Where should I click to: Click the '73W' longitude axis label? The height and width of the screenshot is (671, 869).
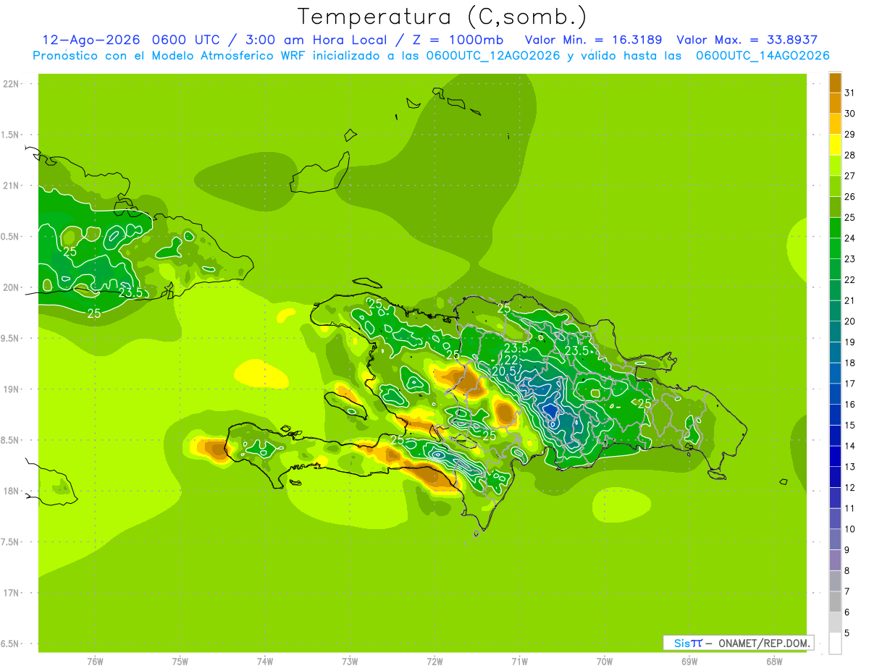tap(350, 662)
